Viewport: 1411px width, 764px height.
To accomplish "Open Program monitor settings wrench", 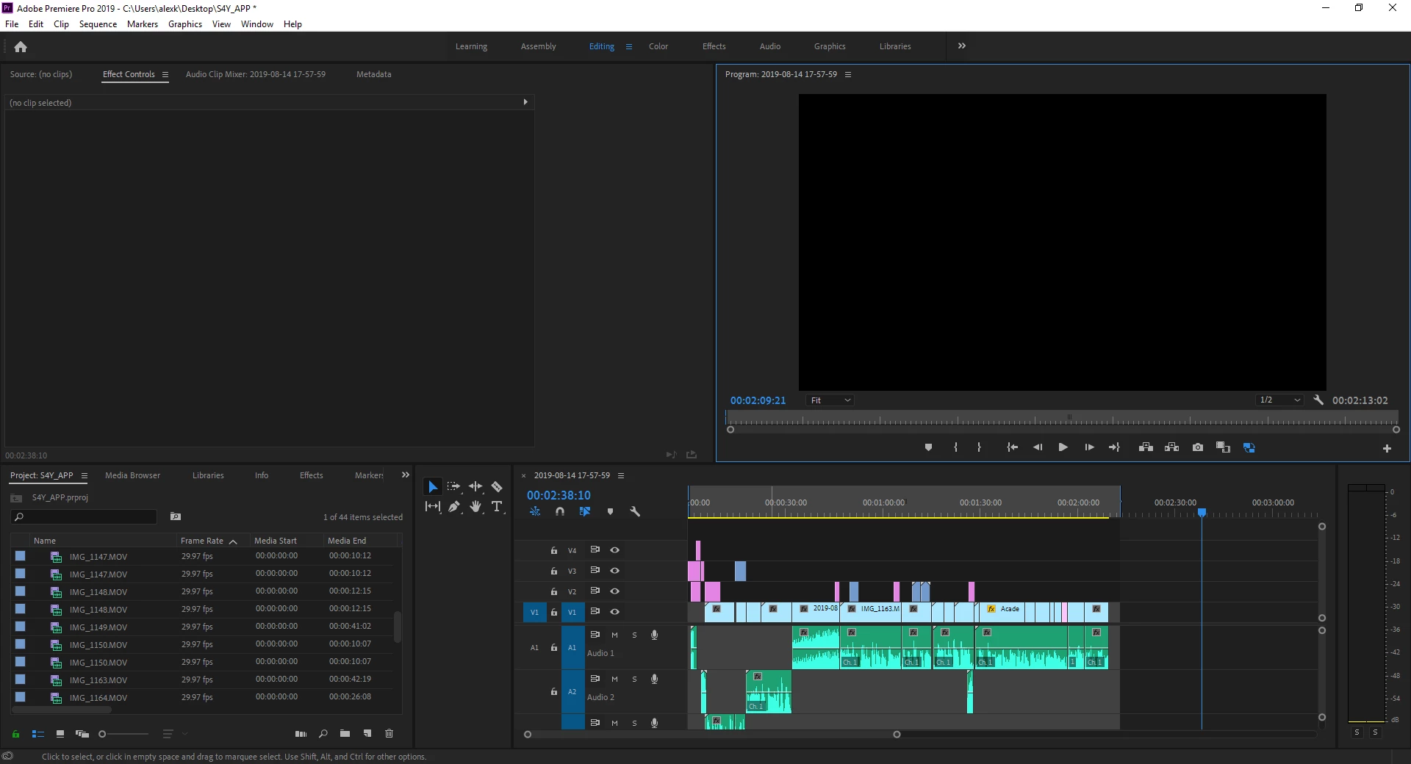I will coord(1318,400).
